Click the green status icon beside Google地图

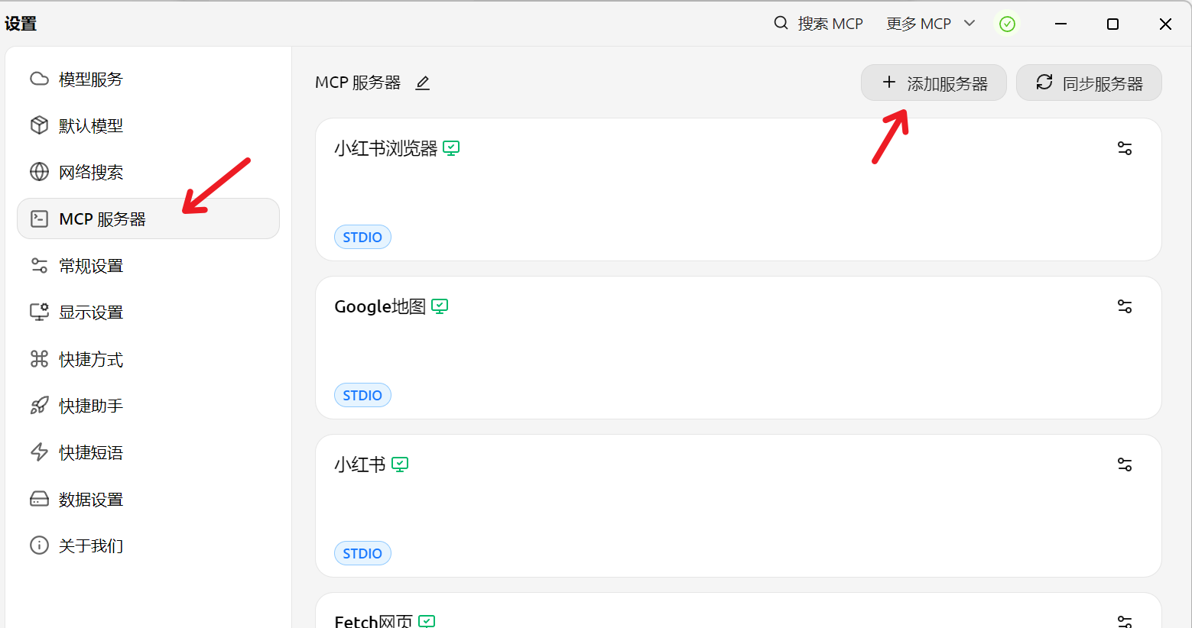(x=440, y=306)
